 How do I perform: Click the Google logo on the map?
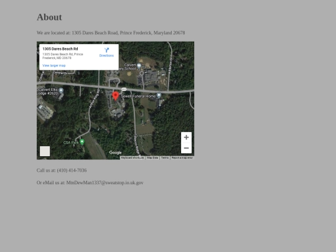pyautogui.click(x=115, y=152)
